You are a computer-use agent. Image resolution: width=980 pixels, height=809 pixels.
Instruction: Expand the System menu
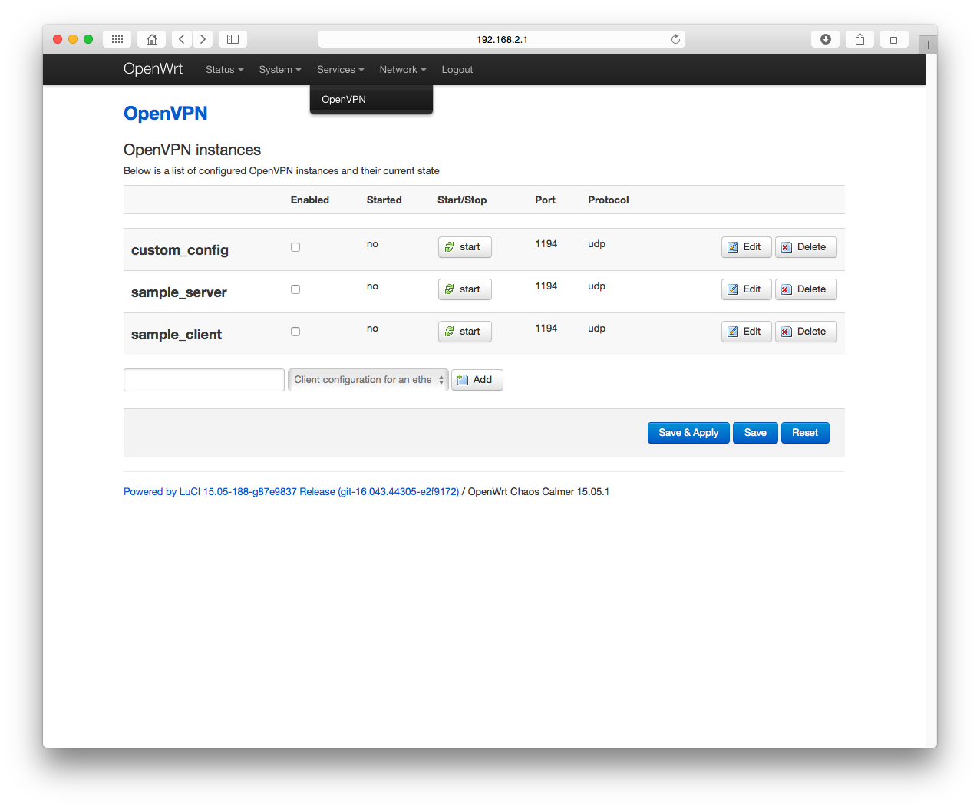pyautogui.click(x=280, y=70)
